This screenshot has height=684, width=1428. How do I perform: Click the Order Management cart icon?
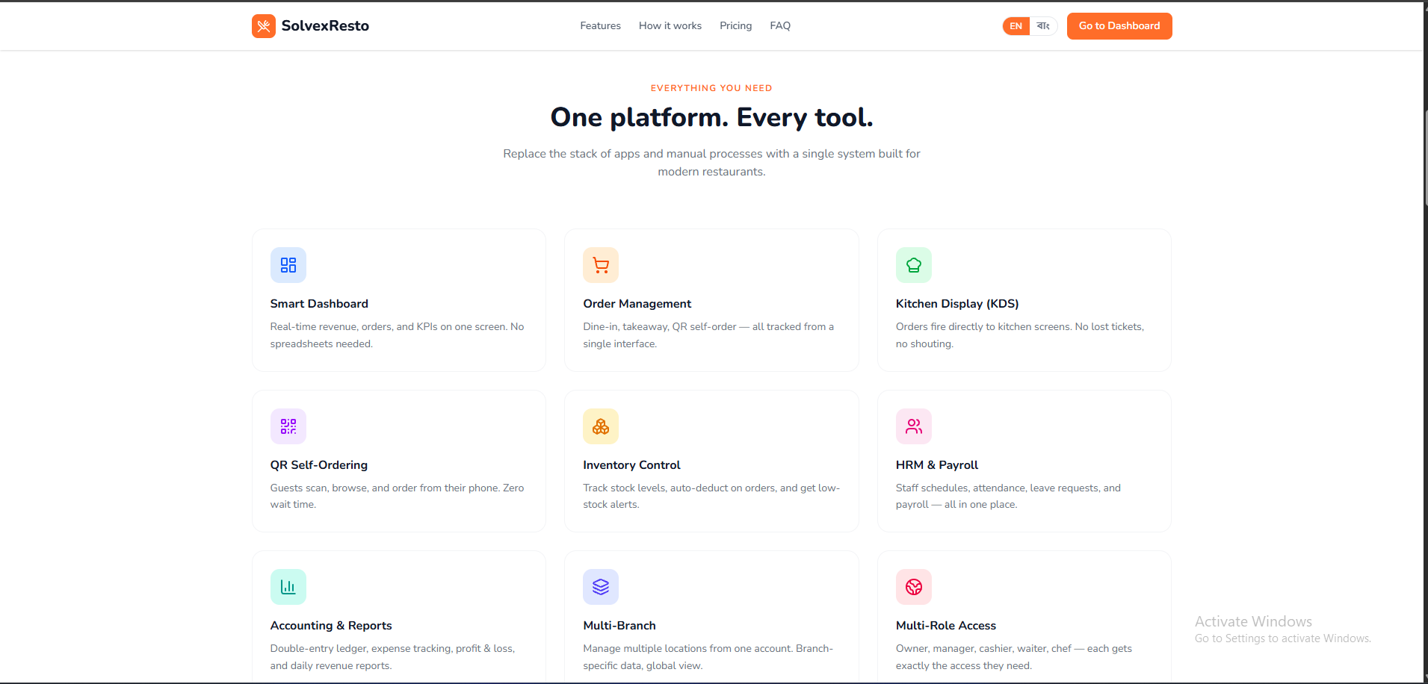tap(601, 265)
